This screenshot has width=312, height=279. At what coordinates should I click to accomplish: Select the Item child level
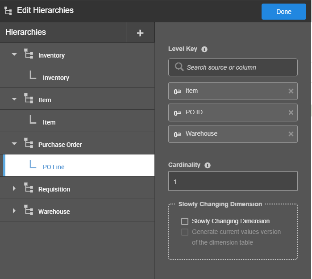tap(49, 122)
